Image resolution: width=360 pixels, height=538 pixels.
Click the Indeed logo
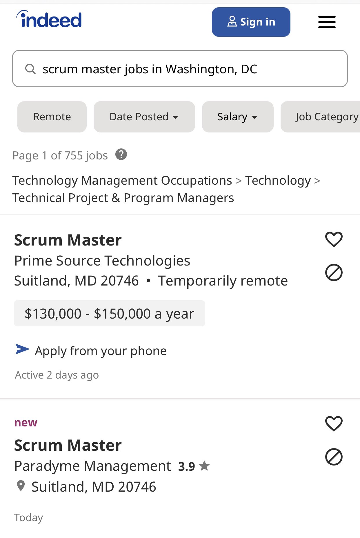coord(49,19)
